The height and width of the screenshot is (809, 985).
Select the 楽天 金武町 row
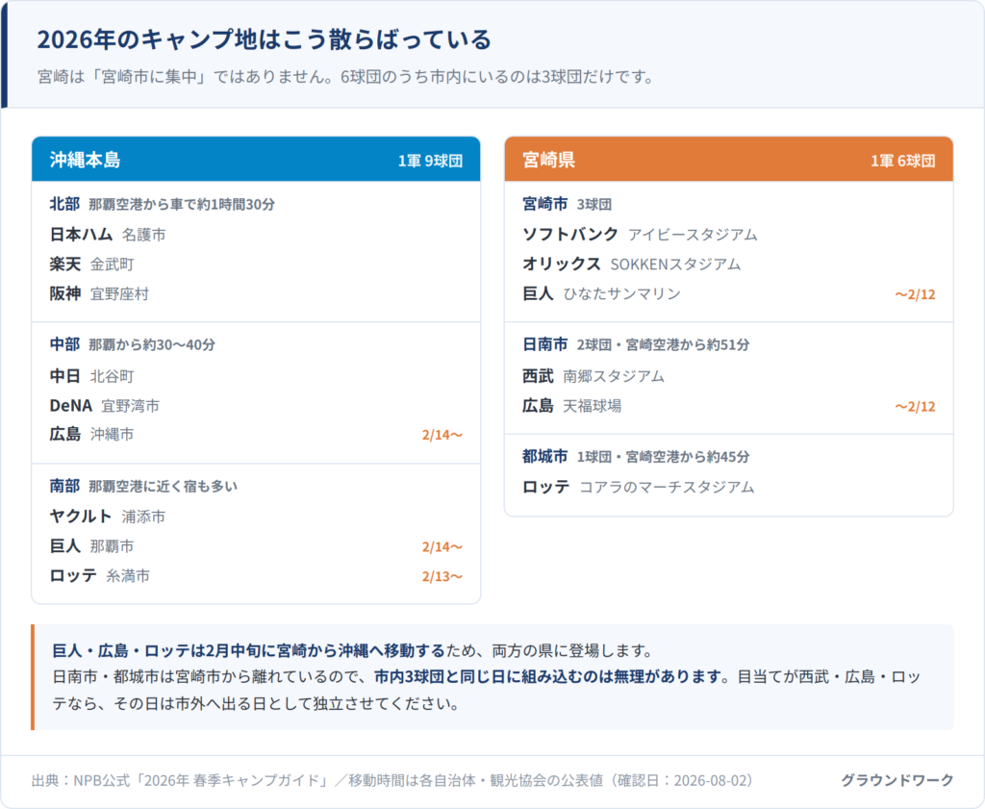(x=256, y=265)
